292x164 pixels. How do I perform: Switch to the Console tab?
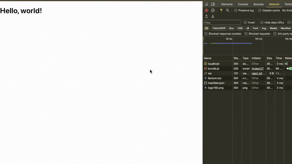coord(243,4)
